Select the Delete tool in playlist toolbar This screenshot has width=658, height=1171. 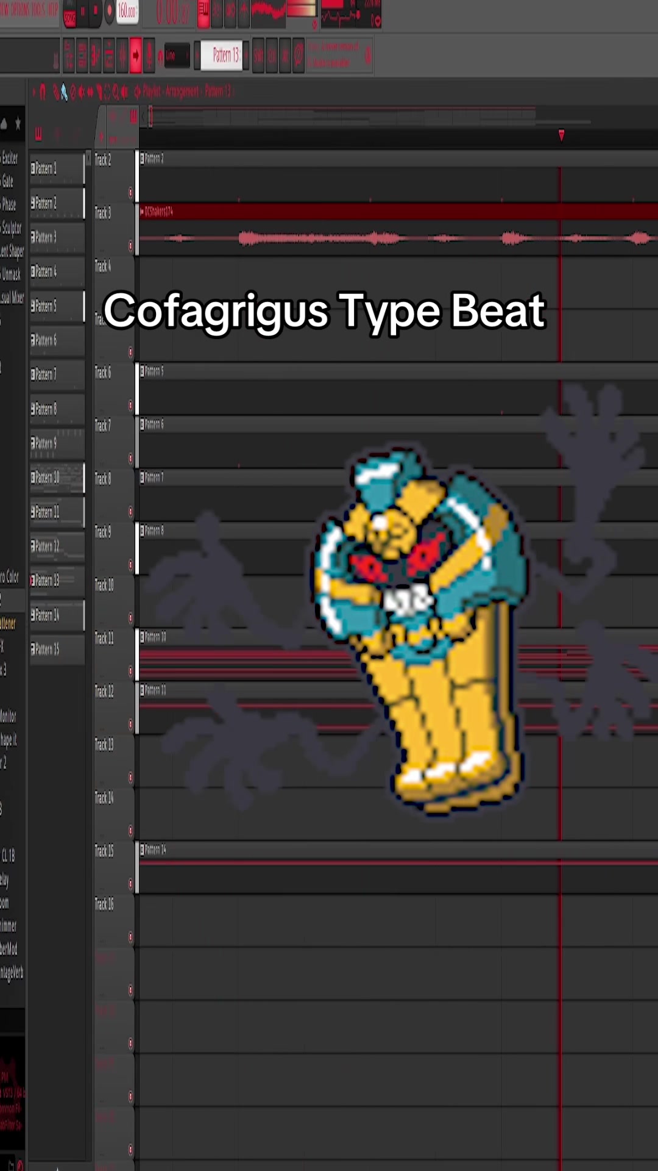[x=73, y=93]
